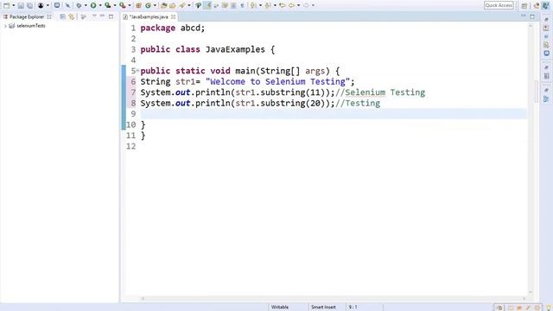The width and height of the screenshot is (553, 311).
Task: Click the Open Perspective icon
Action: pos(524,6)
